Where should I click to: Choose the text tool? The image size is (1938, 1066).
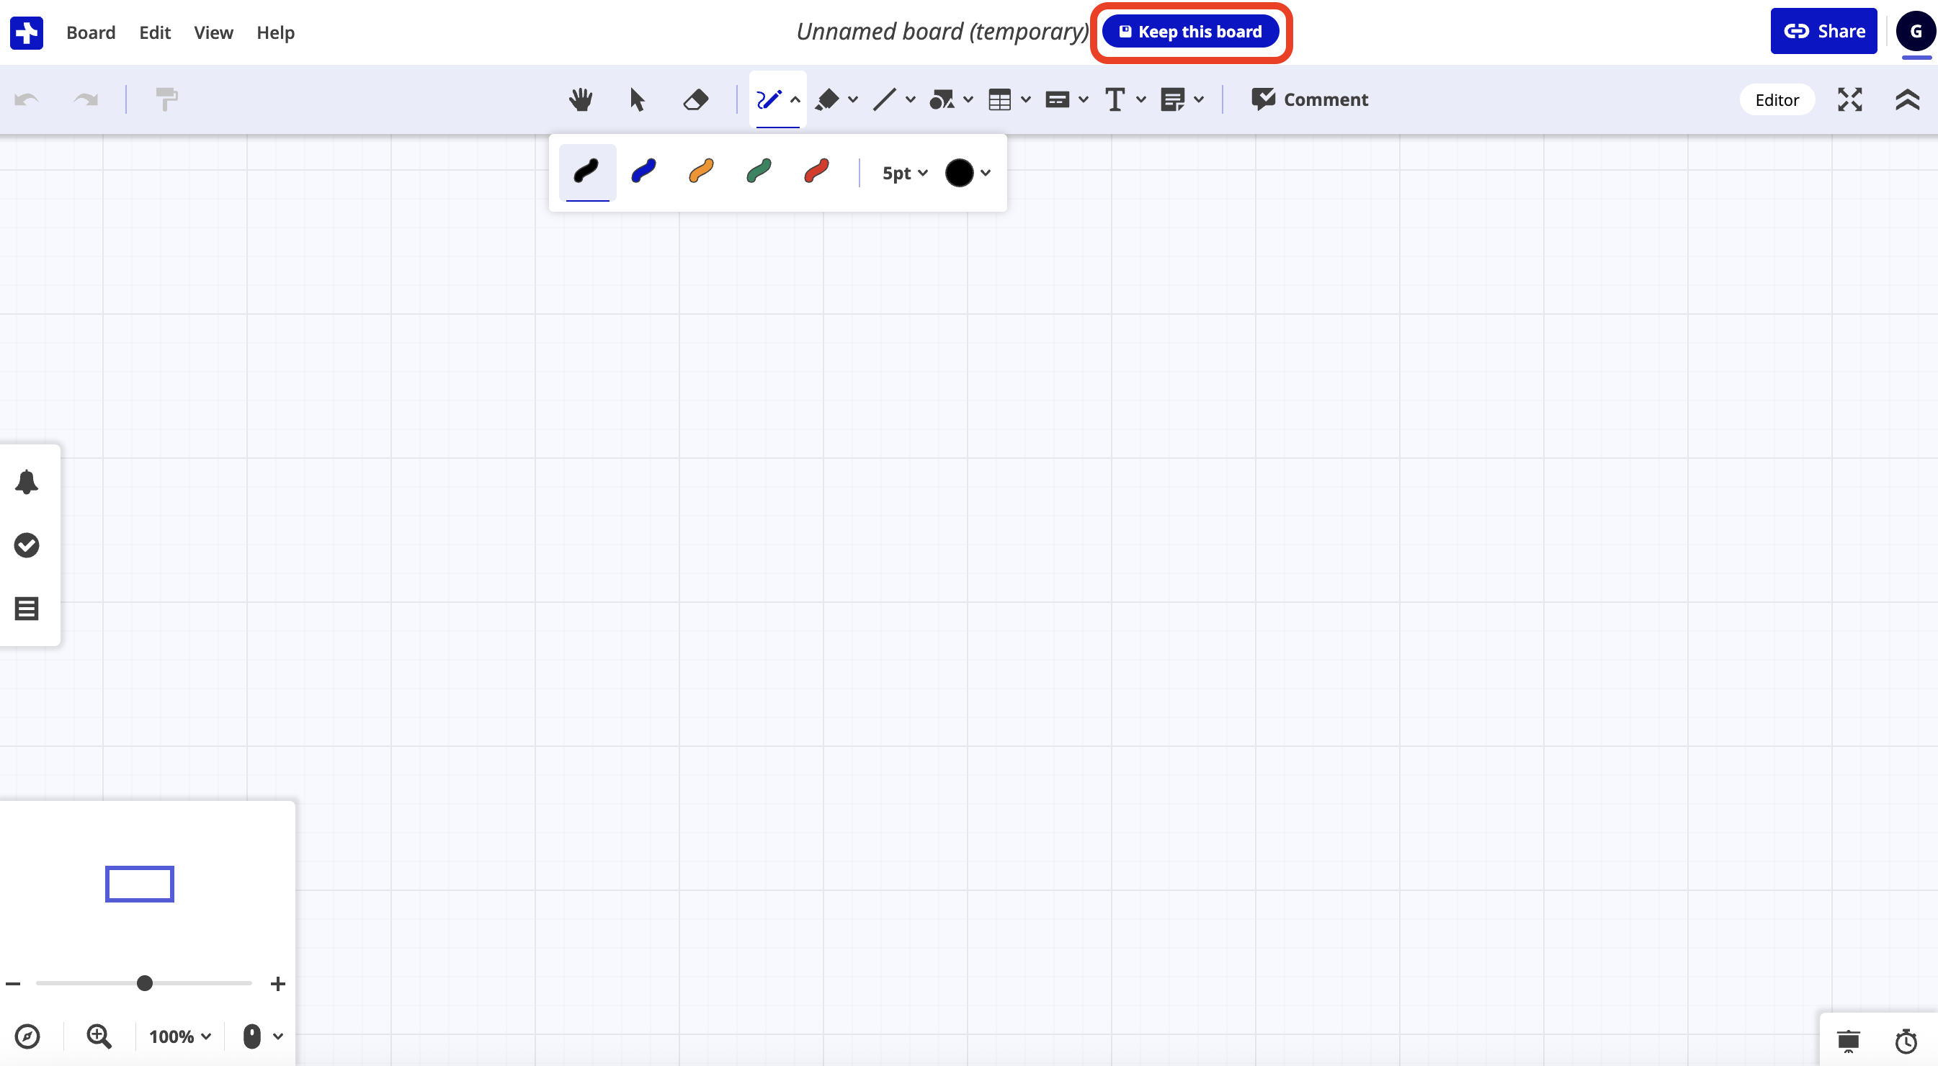point(1116,99)
